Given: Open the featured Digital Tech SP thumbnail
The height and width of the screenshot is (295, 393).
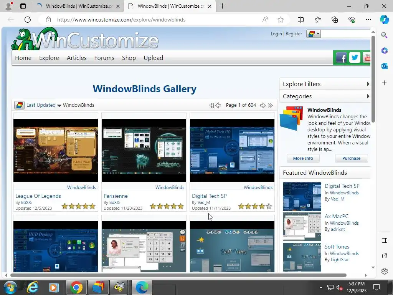Looking at the screenshot, I should click(302, 196).
